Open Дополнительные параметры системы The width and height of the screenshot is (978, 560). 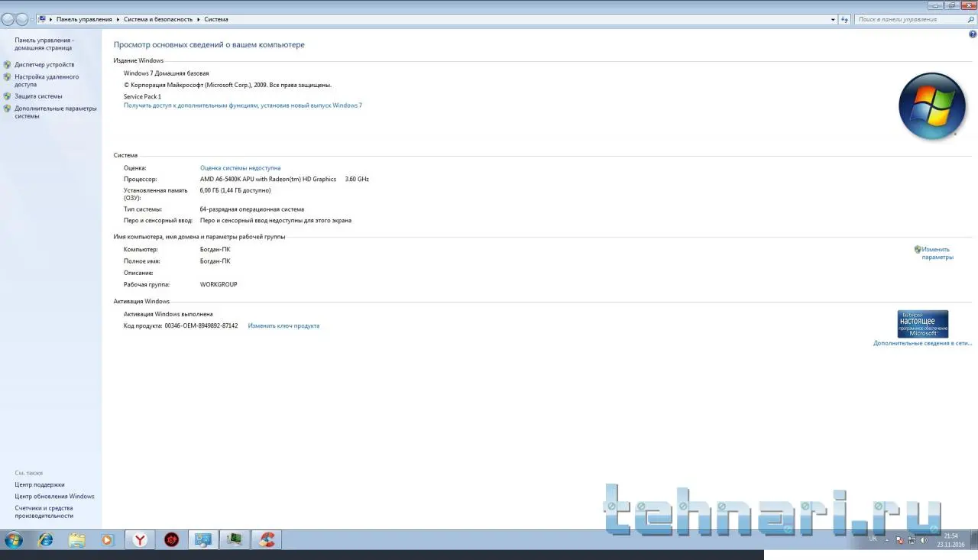56,112
